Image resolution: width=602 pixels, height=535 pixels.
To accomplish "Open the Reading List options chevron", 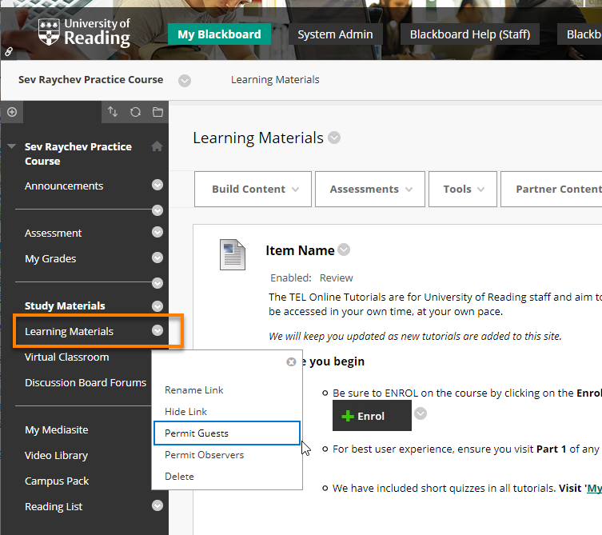I will (157, 505).
